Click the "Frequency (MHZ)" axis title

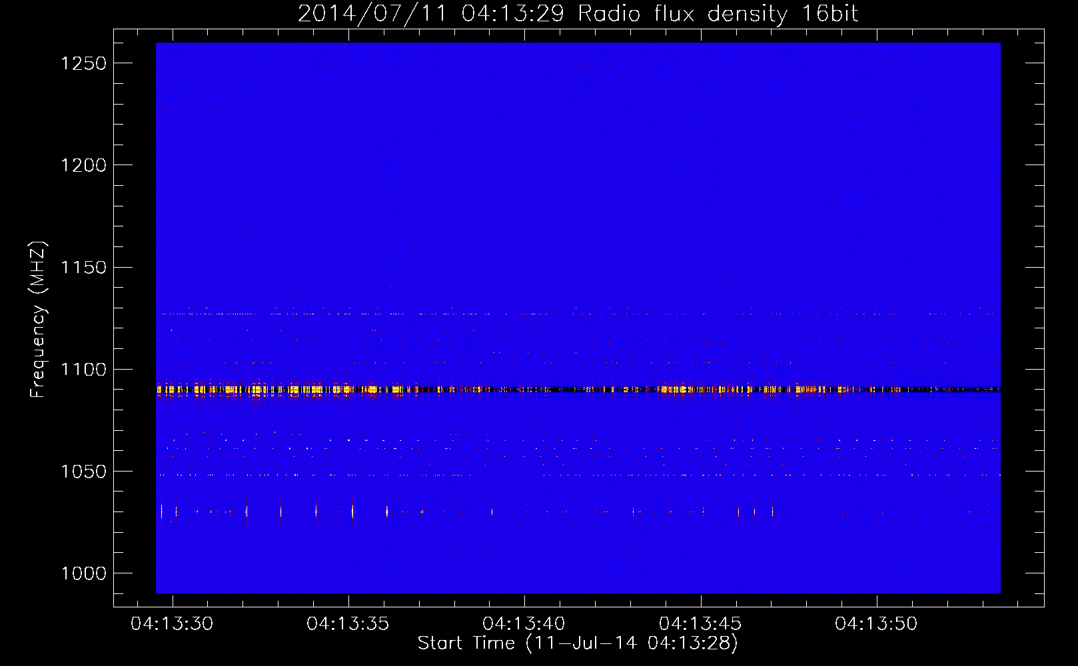click(39, 320)
